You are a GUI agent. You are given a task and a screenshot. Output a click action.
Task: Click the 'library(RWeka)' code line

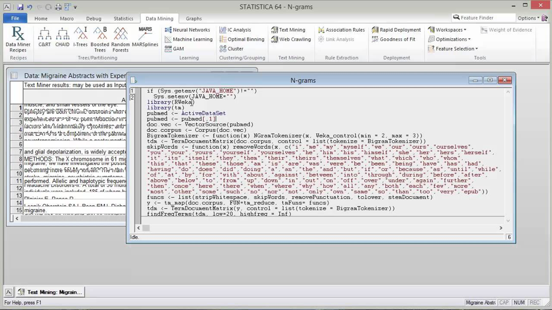click(171, 102)
